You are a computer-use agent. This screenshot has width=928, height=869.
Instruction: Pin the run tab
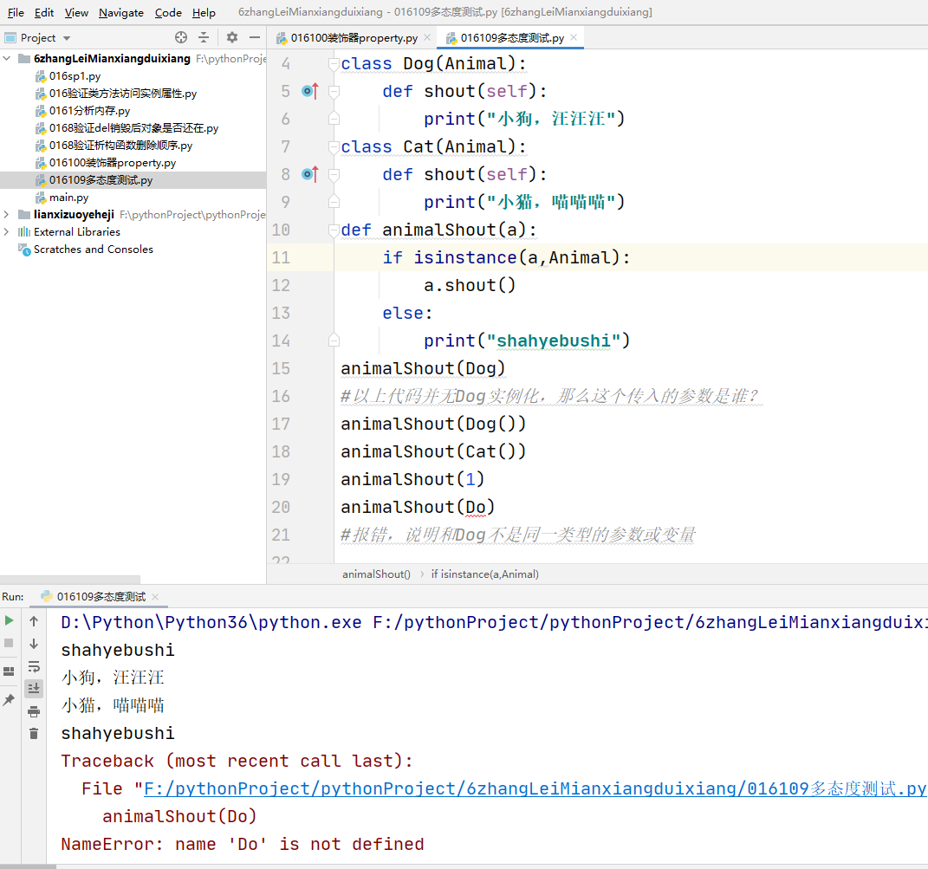(x=9, y=700)
